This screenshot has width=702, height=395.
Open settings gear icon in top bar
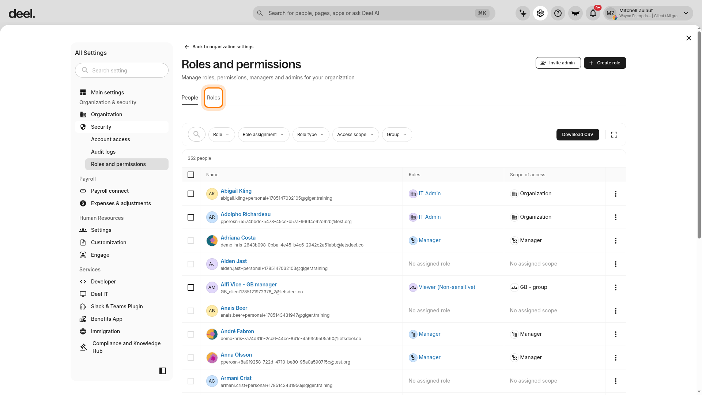(540, 13)
